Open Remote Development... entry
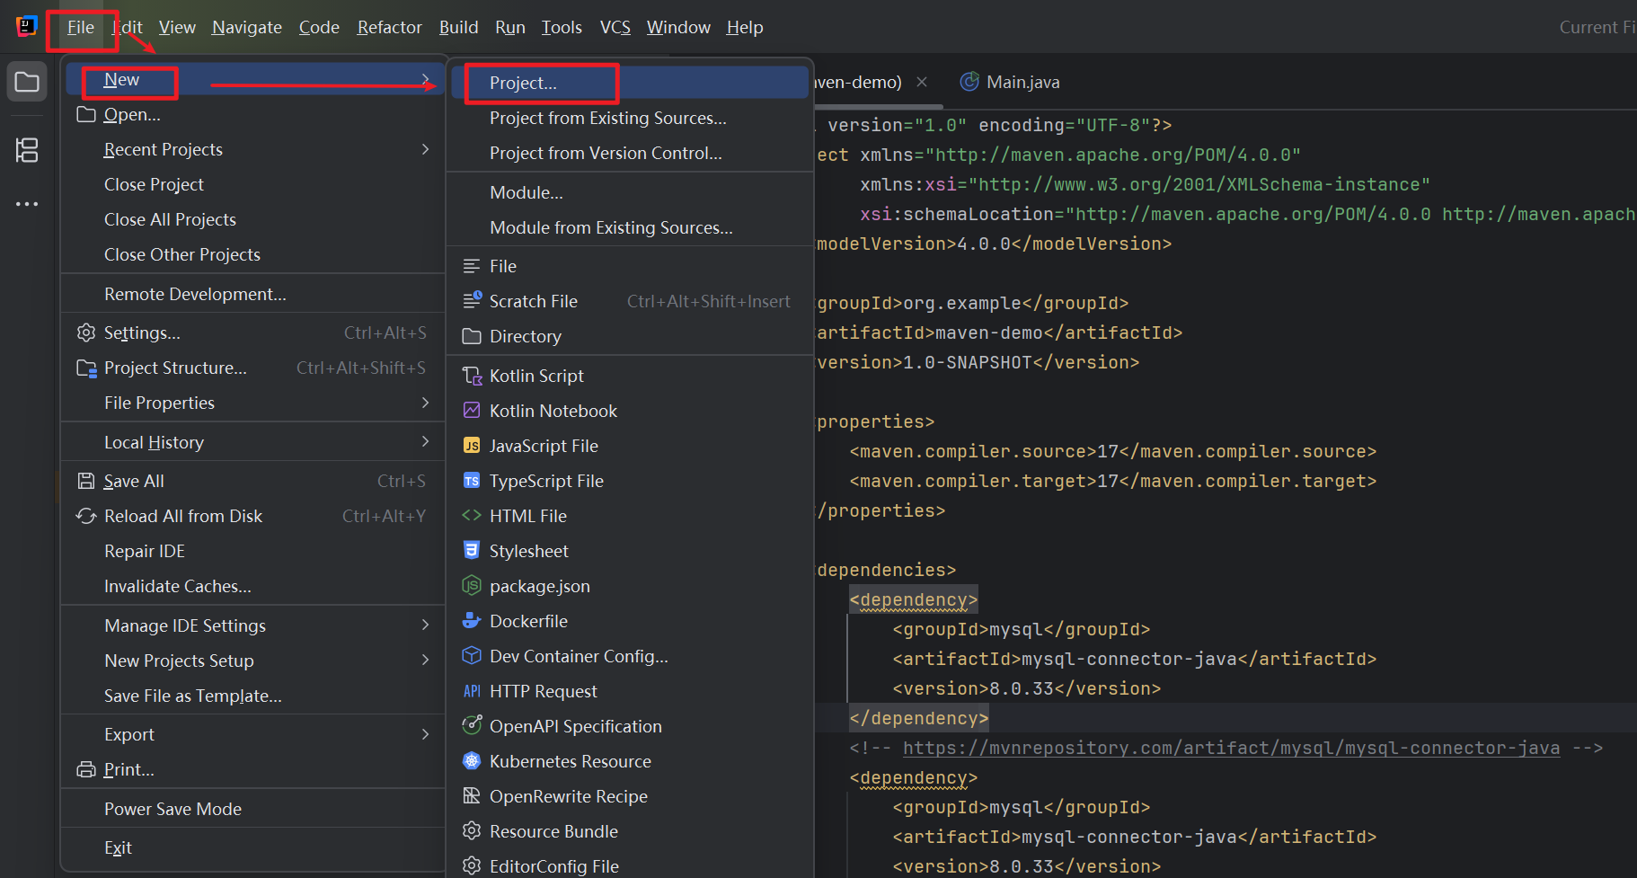 coord(252,294)
